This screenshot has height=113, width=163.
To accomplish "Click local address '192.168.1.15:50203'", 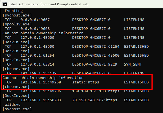I will 41,100.
